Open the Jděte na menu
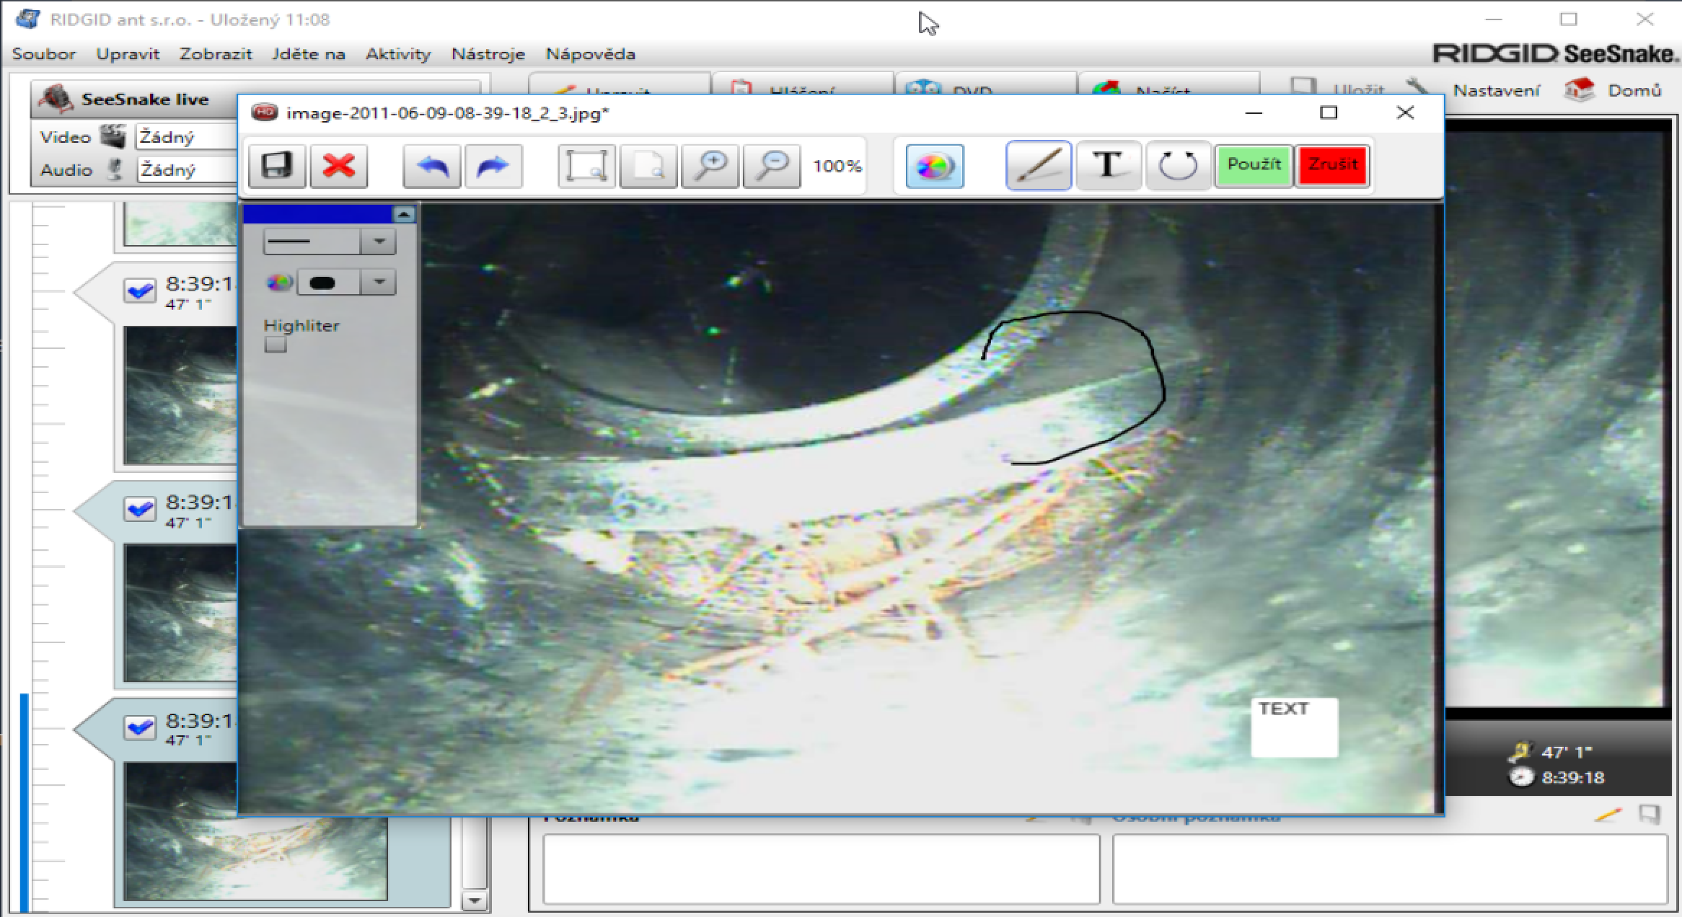This screenshot has height=917, width=1682. click(309, 54)
